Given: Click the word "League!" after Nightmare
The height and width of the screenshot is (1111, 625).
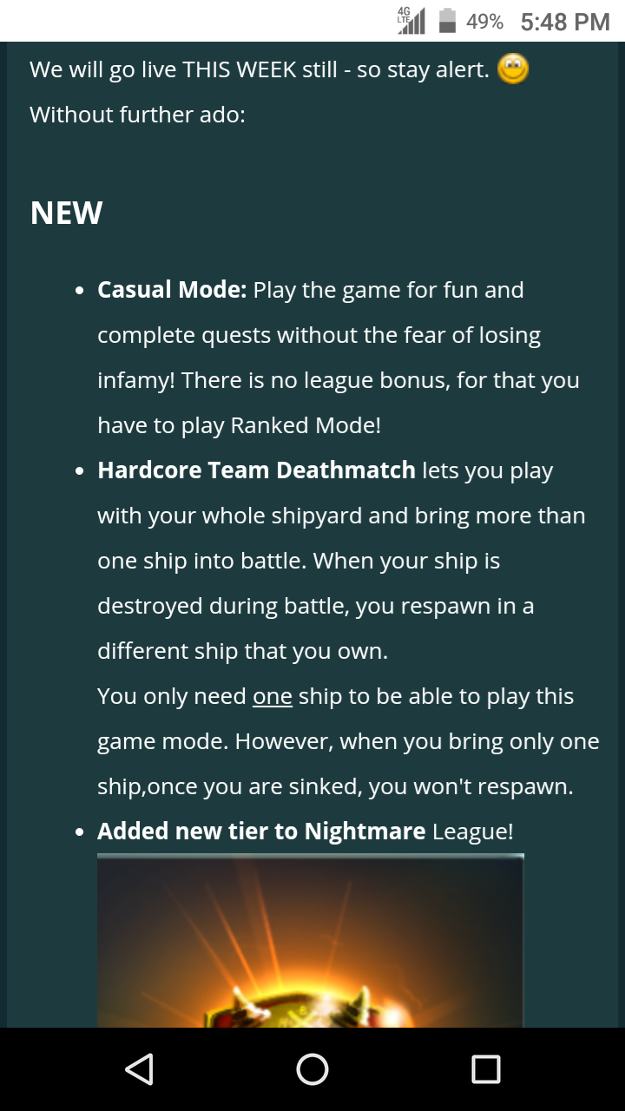Looking at the screenshot, I should coord(473,832).
